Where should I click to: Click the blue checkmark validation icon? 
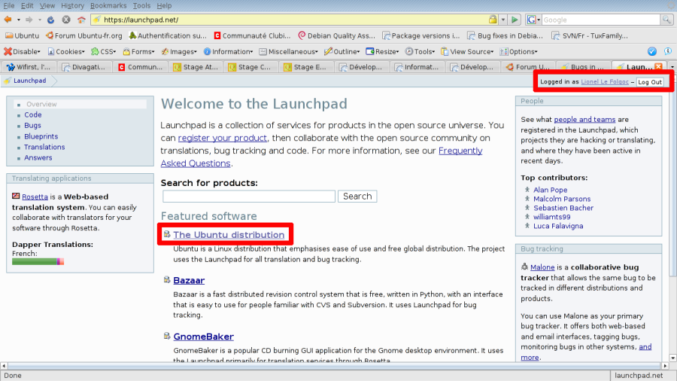point(652,51)
